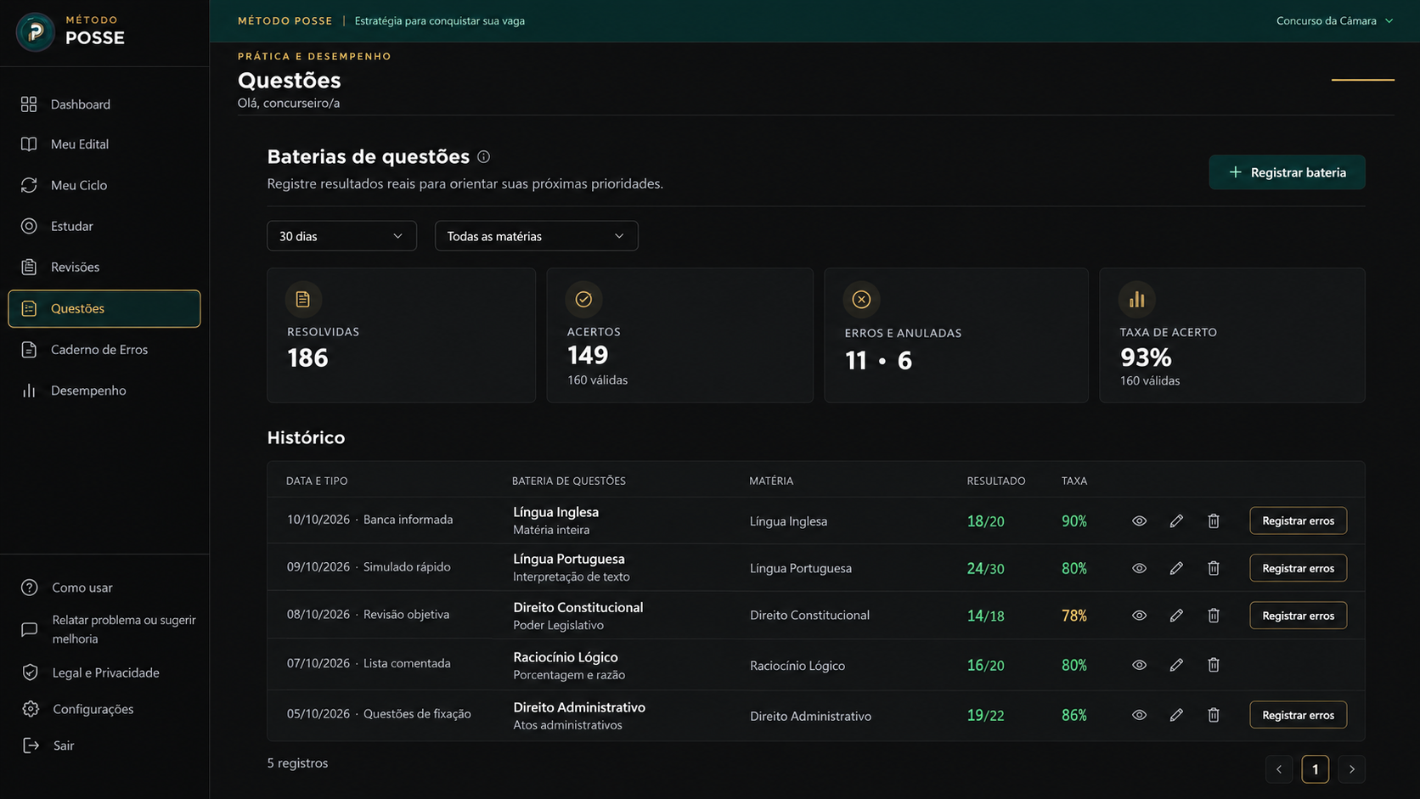Viewport: 1420px width, 799px height.
Task: Delete the Direito Administrativo battery entry
Action: [x=1214, y=715]
